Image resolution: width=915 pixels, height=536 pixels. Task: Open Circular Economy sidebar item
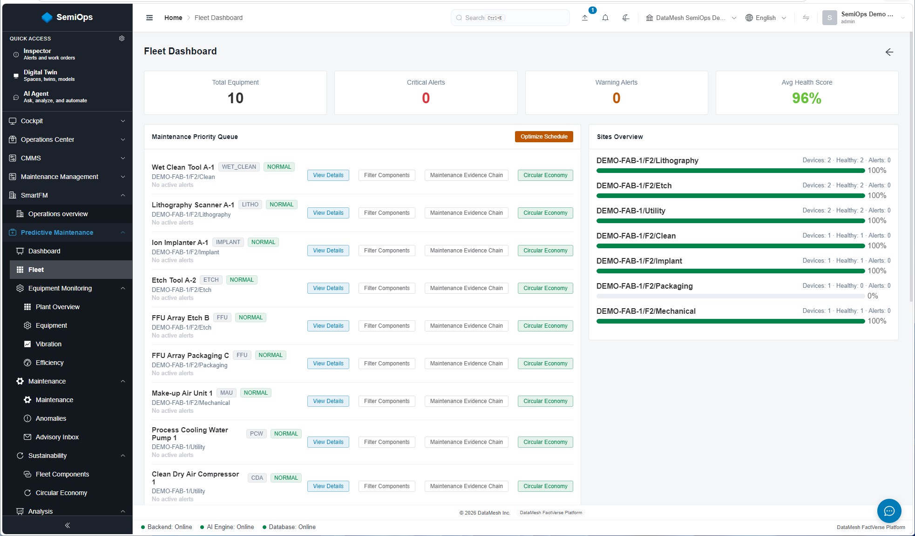[75, 493]
